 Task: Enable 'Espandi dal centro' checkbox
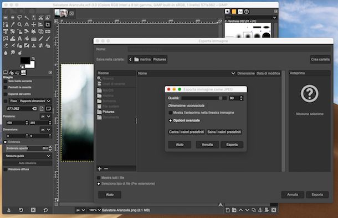point(6,94)
